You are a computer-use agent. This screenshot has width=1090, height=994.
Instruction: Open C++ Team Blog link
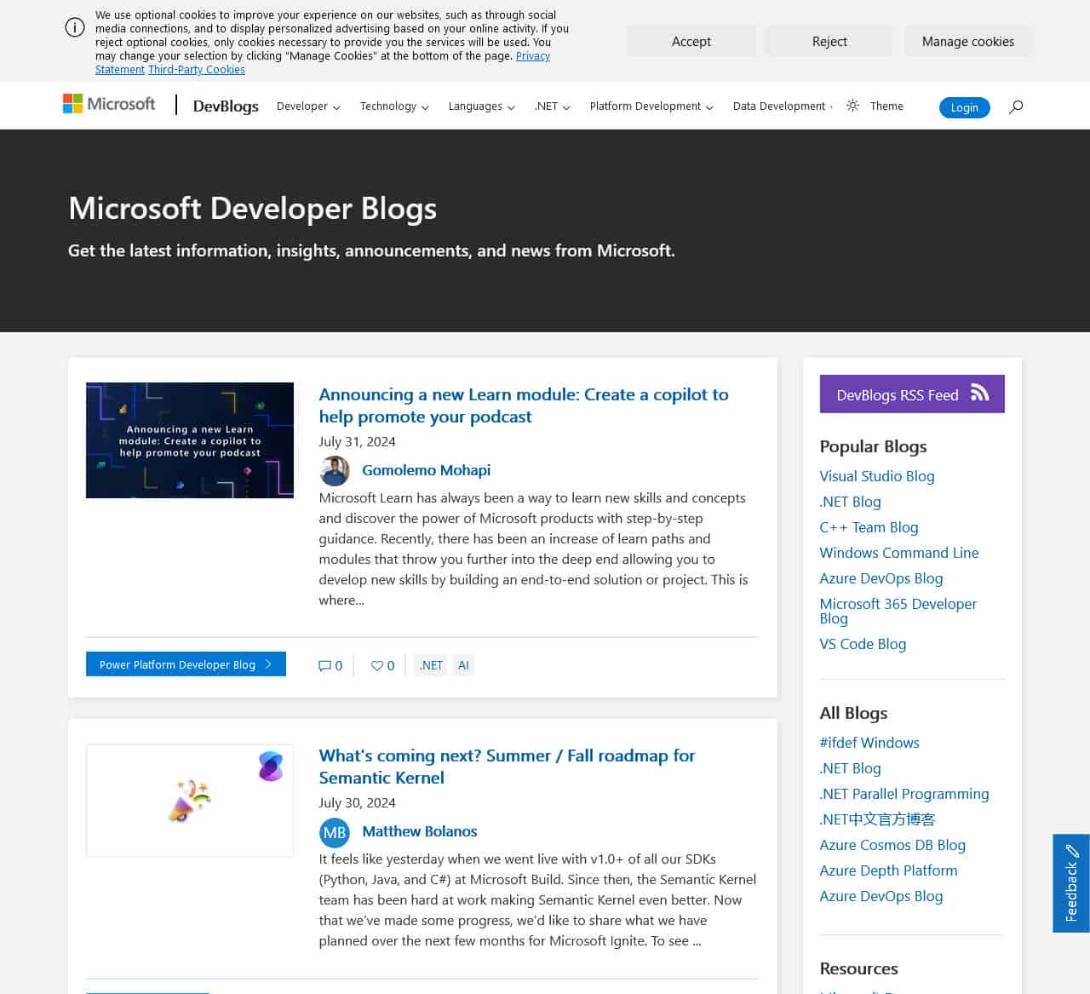pyautogui.click(x=869, y=527)
